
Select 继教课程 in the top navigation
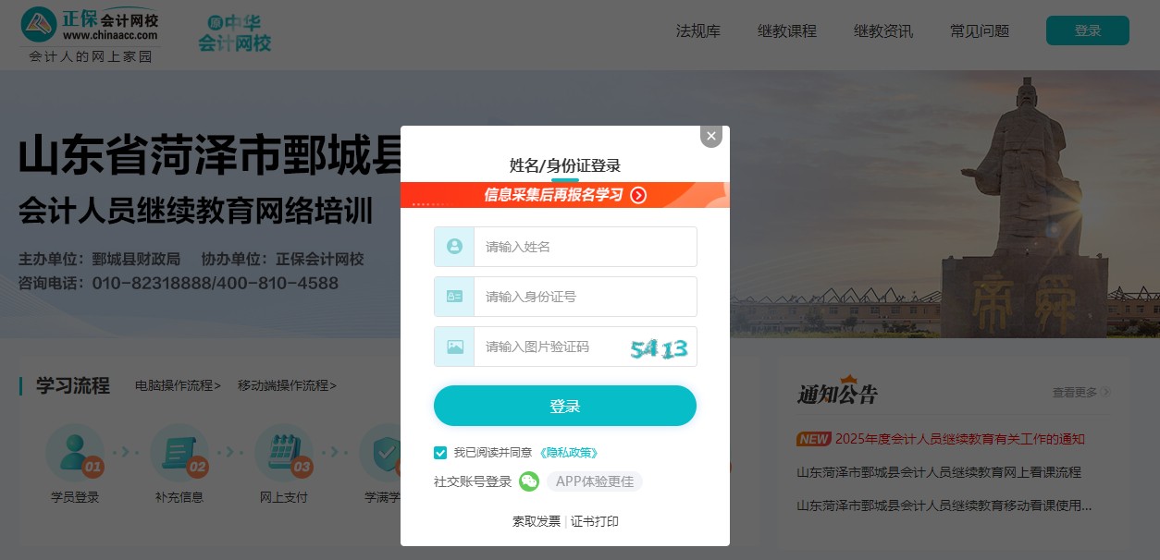tap(786, 30)
